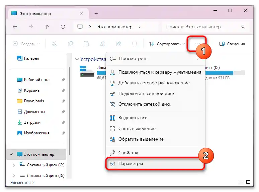Screen dimensions: 259x192
Task: Switch to large icons view icon
Action: point(248,182)
